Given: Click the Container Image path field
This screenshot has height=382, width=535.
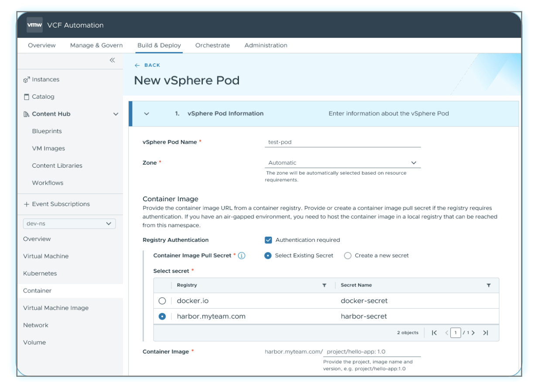Looking at the screenshot, I should point(372,352).
